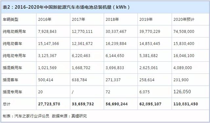
Task: Select the 2020年预计 column header
Action: coord(184,20)
